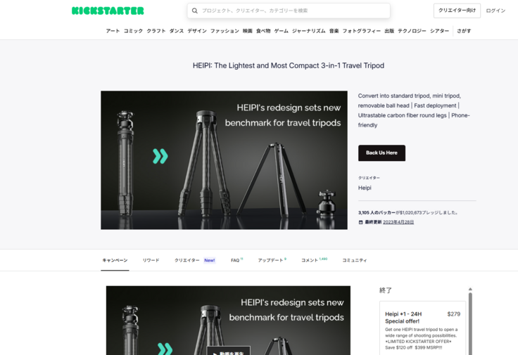Screen dimensions: 518x355
Task: Click the scrollbar up arrow in rewards panel
Action: coord(470,290)
